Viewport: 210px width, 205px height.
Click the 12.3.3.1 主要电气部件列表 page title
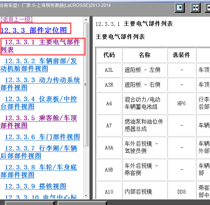click(134, 24)
